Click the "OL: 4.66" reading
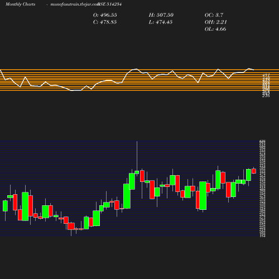 [x=215, y=29]
